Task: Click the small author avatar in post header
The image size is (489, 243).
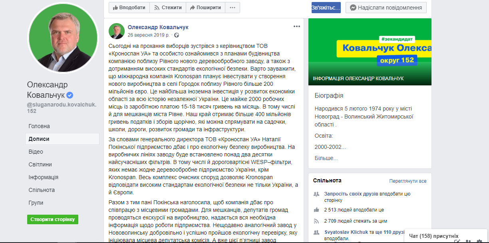Action: pyautogui.click(x=117, y=31)
